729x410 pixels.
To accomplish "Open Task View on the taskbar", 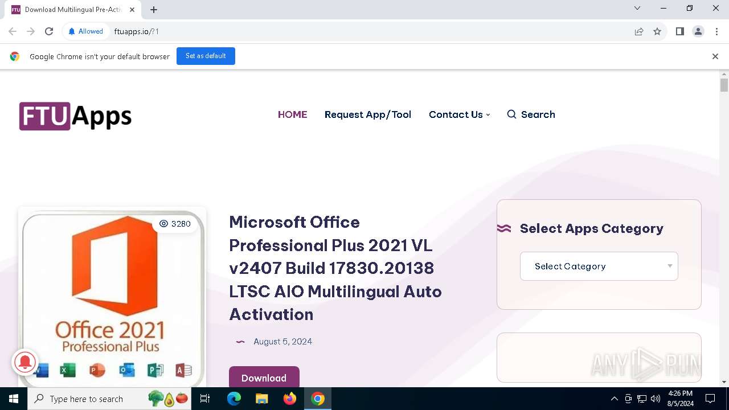I will tap(205, 399).
